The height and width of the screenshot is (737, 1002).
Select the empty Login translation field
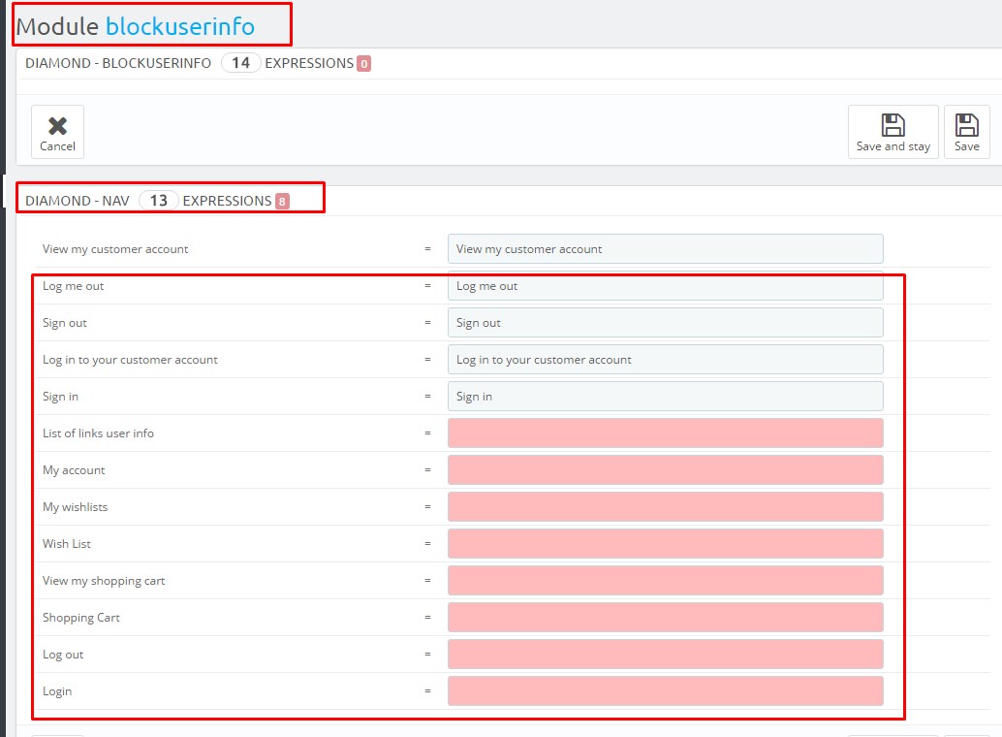665,690
